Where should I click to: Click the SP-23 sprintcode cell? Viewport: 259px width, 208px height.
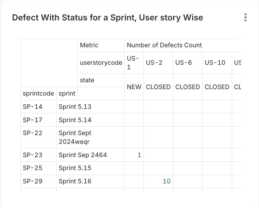(33, 155)
